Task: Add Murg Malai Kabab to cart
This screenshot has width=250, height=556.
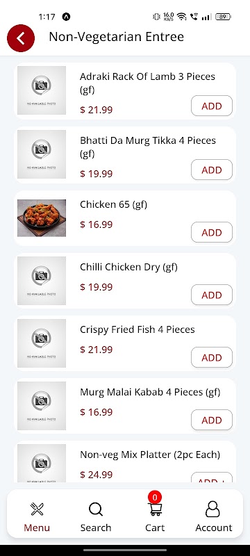Action: click(212, 420)
